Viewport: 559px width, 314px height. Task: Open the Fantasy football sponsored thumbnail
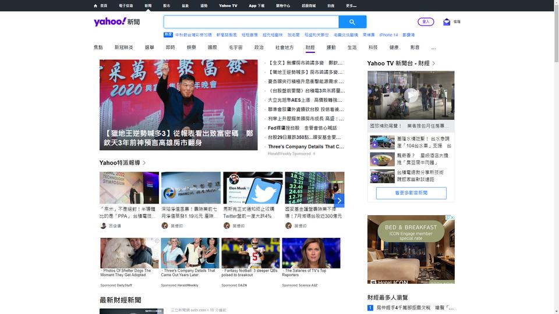pos(250,253)
